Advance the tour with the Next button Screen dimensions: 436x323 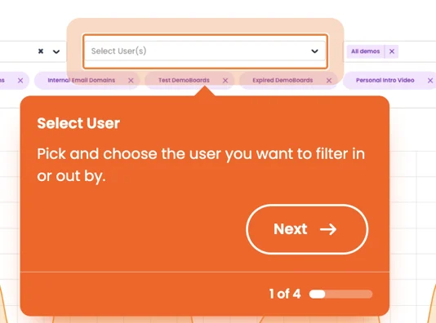(307, 229)
